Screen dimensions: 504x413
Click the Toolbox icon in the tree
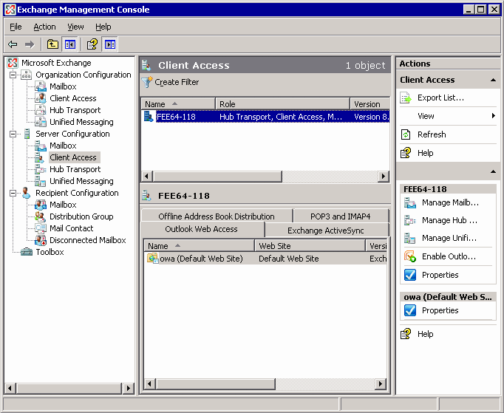(x=27, y=252)
